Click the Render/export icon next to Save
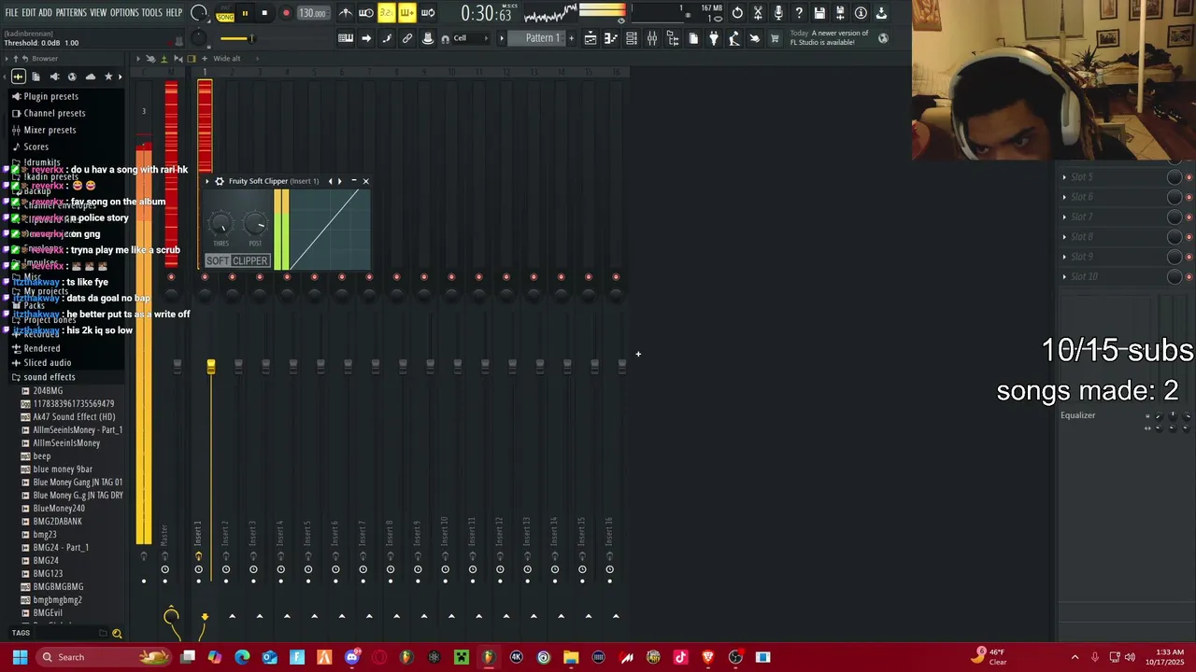The width and height of the screenshot is (1196, 672). pos(840,13)
